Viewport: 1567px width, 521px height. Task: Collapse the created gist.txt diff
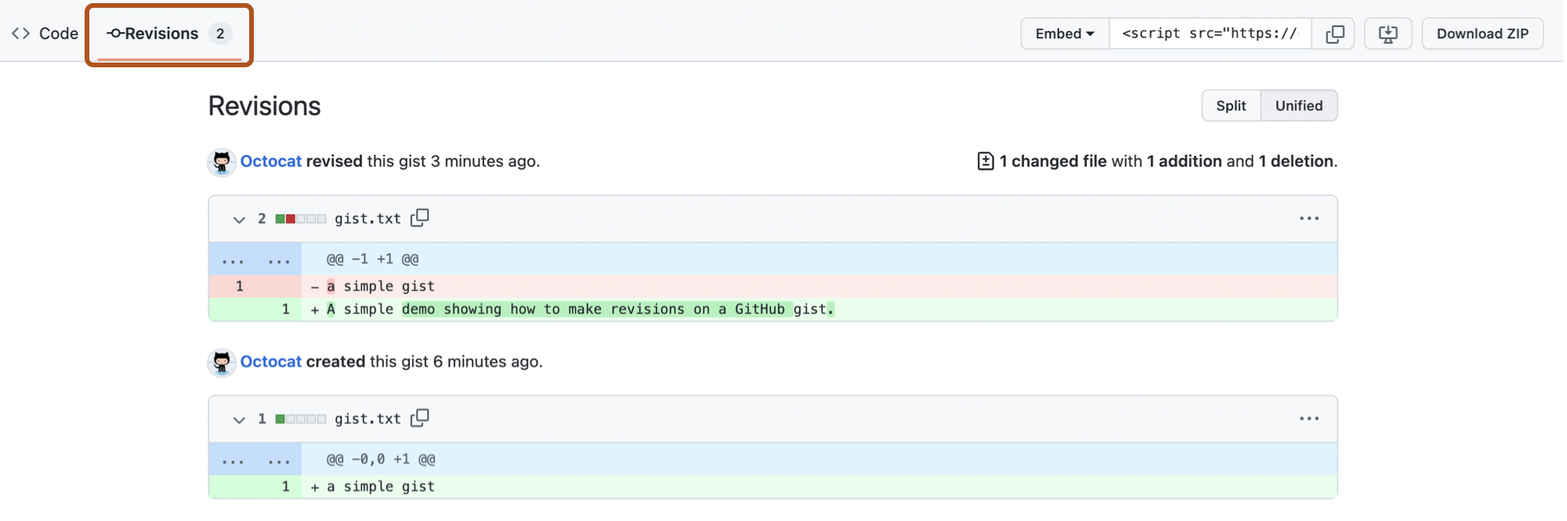pos(239,419)
